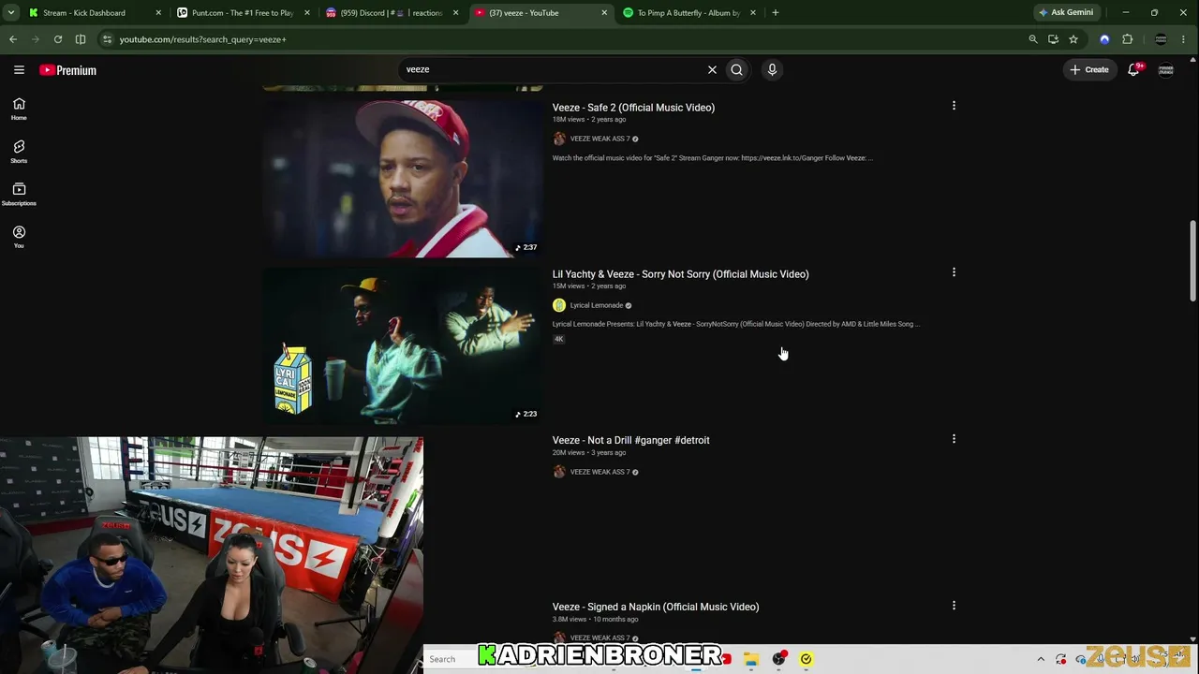Image resolution: width=1199 pixels, height=674 pixels.
Task: Click the browser address bar URL
Action: (203, 39)
